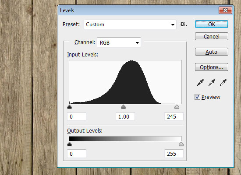Toggle the Preview checkbox
Screen dimensions: 241x175
pos(197,97)
